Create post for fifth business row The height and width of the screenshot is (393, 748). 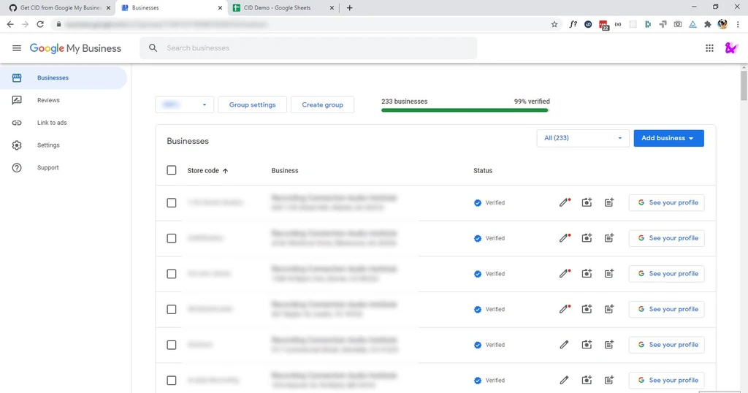coord(609,344)
